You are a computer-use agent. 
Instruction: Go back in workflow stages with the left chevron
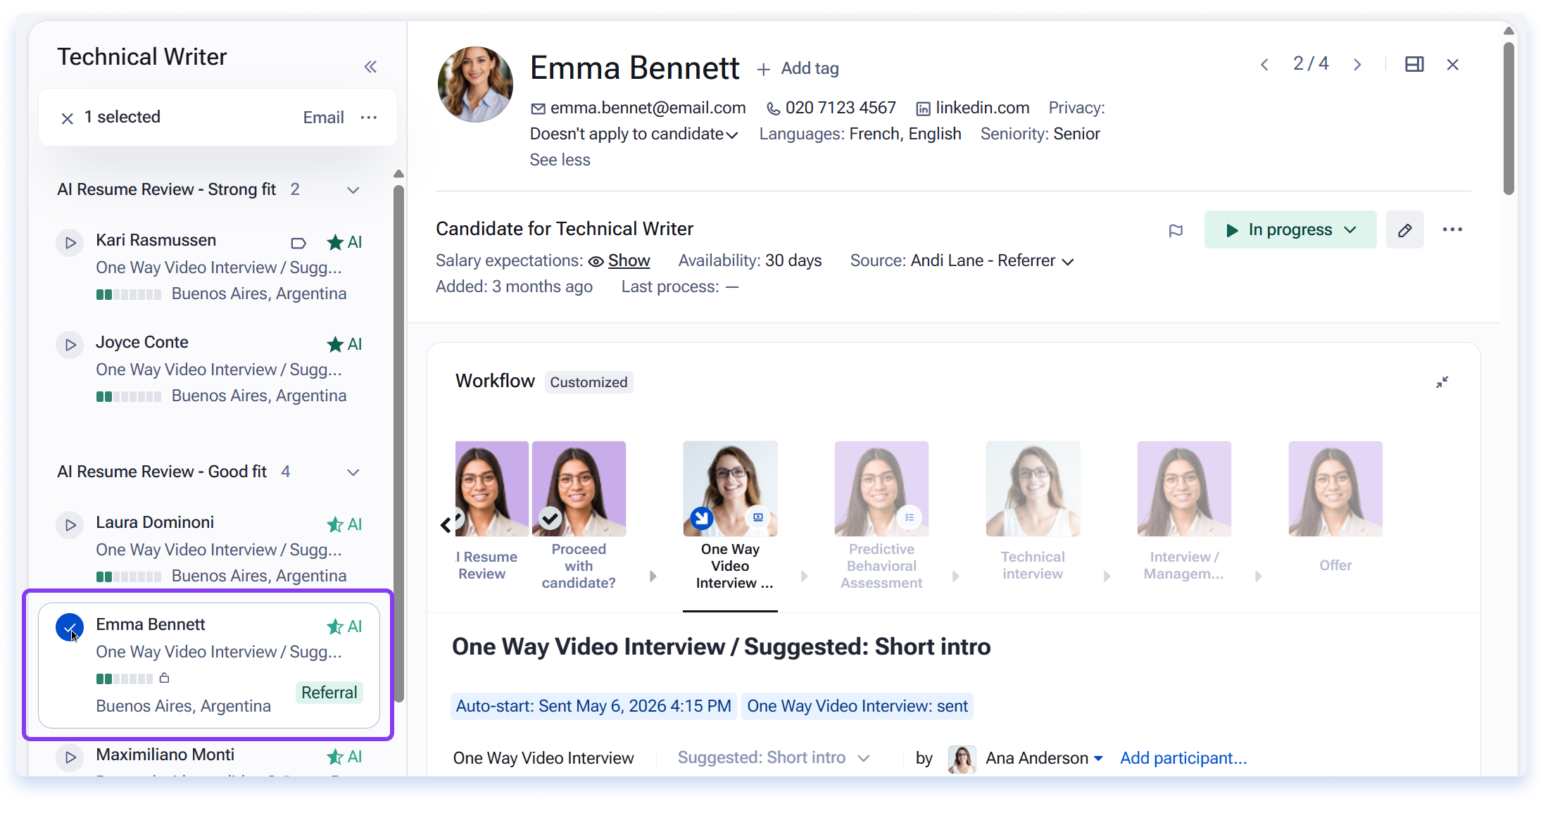click(445, 524)
